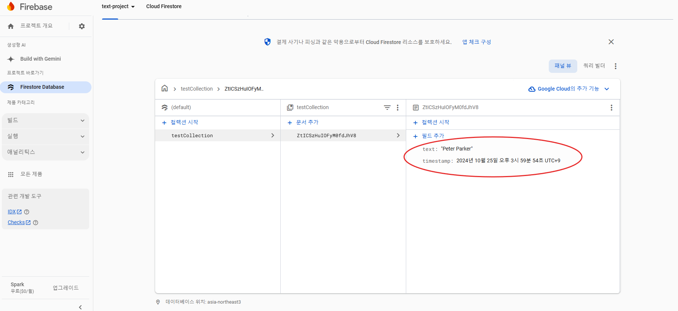Open the Checks link

pyautogui.click(x=16, y=223)
